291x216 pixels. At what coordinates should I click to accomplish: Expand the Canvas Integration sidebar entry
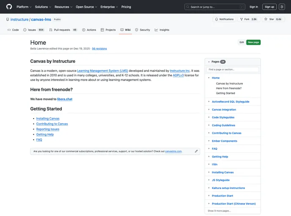coord(209,109)
